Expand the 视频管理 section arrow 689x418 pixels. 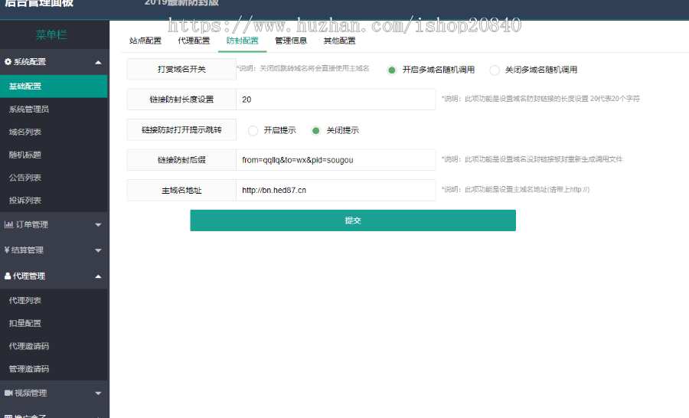(99, 394)
